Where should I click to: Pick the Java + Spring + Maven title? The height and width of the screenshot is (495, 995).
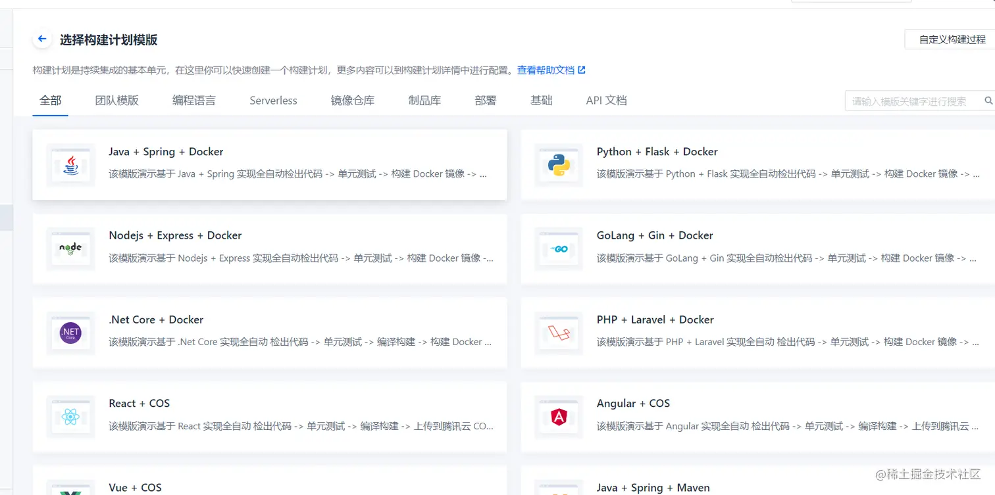(x=653, y=487)
